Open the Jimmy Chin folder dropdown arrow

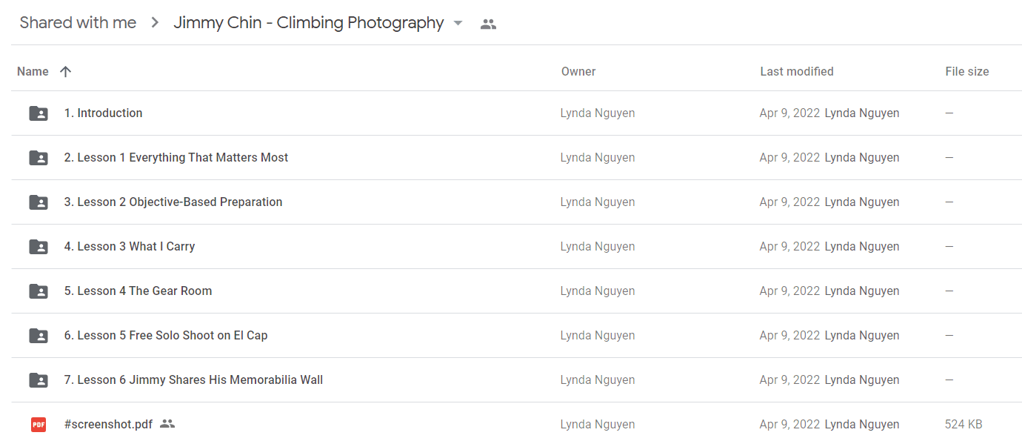pyautogui.click(x=458, y=23)
